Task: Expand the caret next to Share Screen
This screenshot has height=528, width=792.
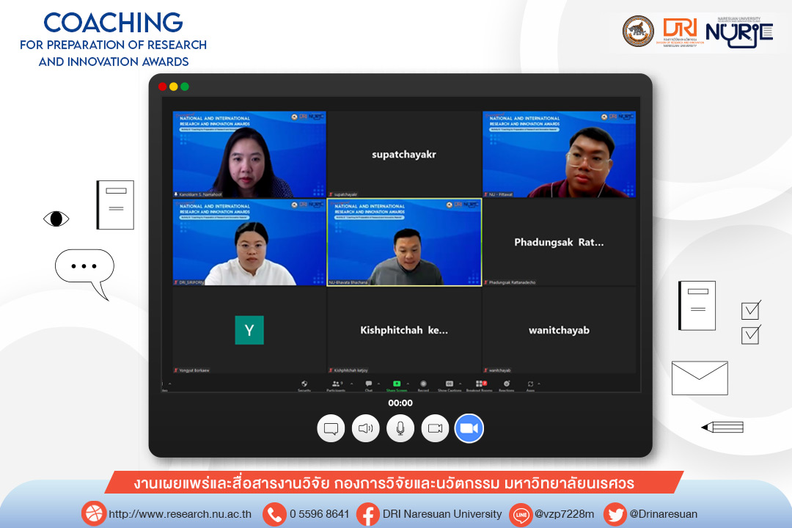Action: pos(408,384)
